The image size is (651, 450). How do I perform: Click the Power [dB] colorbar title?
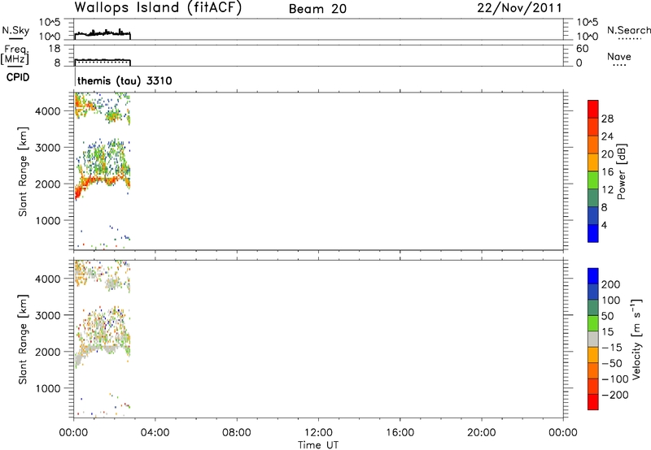point(621,171)
